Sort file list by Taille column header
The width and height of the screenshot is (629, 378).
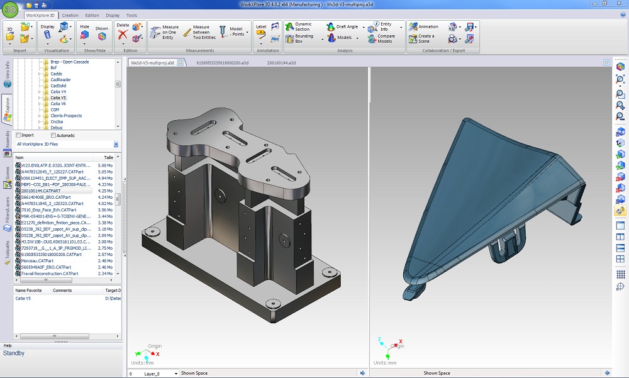coord(108,157)
